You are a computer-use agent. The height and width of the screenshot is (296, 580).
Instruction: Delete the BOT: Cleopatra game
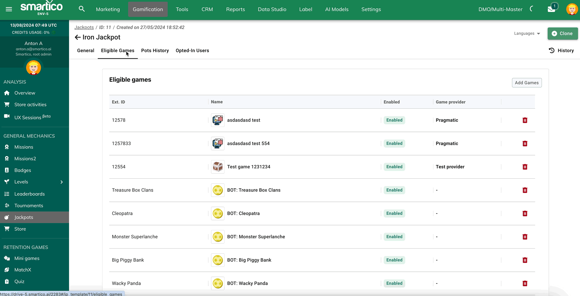525,213
